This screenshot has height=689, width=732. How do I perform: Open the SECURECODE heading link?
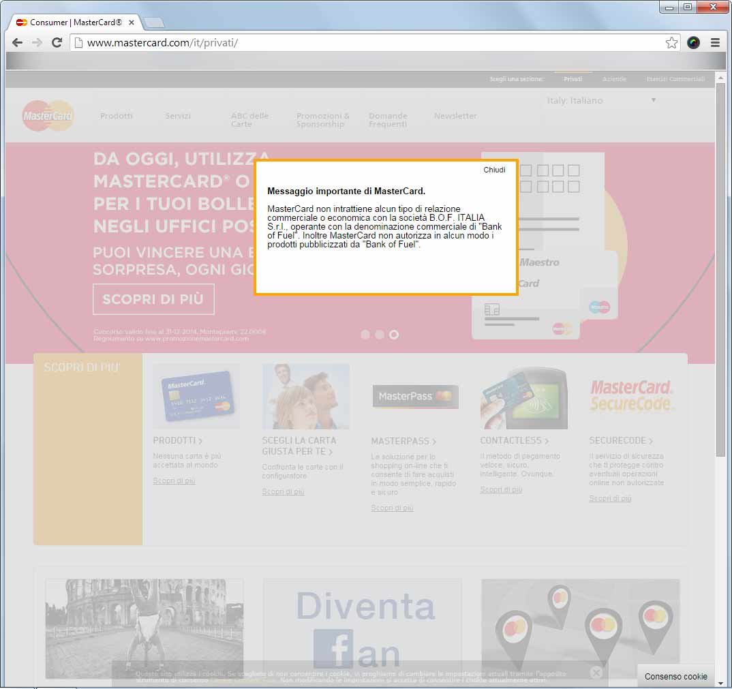pyautogui.click(x=621, y=441)
